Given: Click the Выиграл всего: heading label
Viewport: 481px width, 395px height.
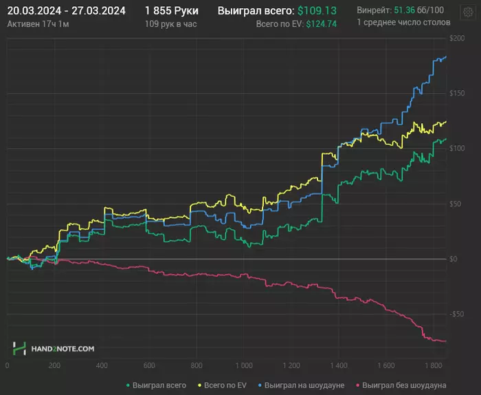Looking at the screenshot, I should click(256, 11).
